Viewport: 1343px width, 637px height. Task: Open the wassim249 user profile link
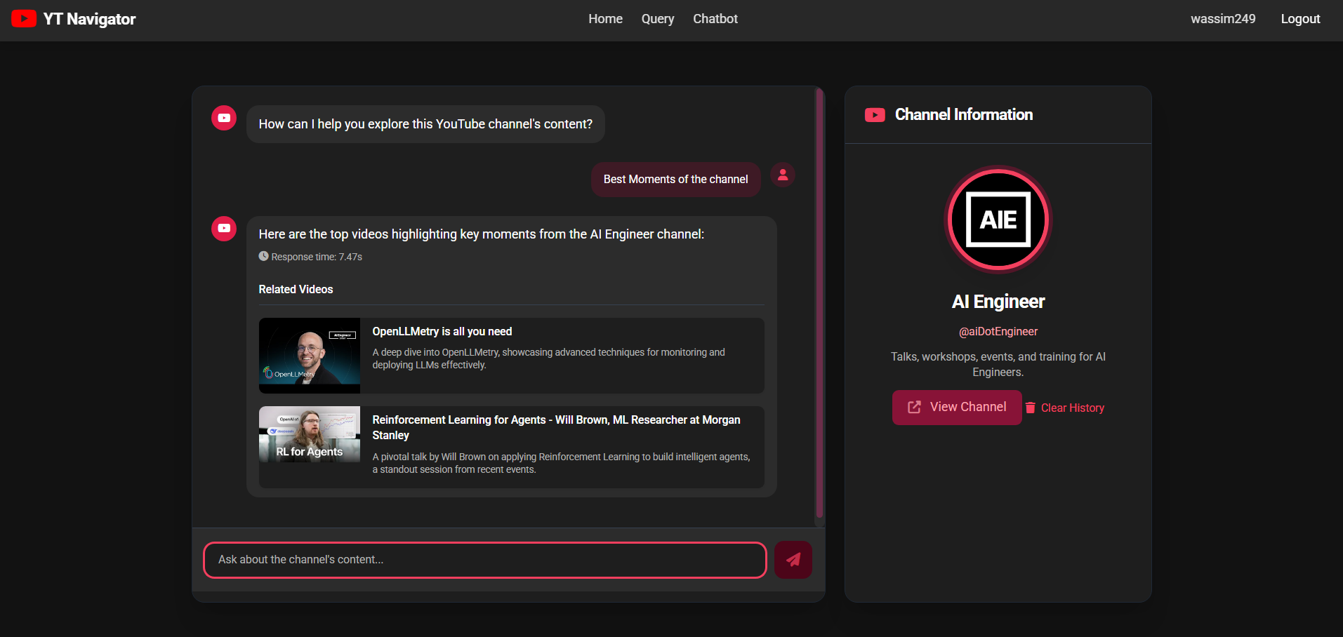click(1222, 19)
